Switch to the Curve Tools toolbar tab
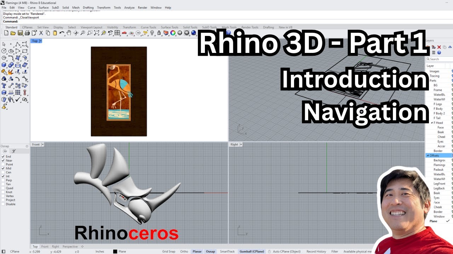 pos(148,27)
